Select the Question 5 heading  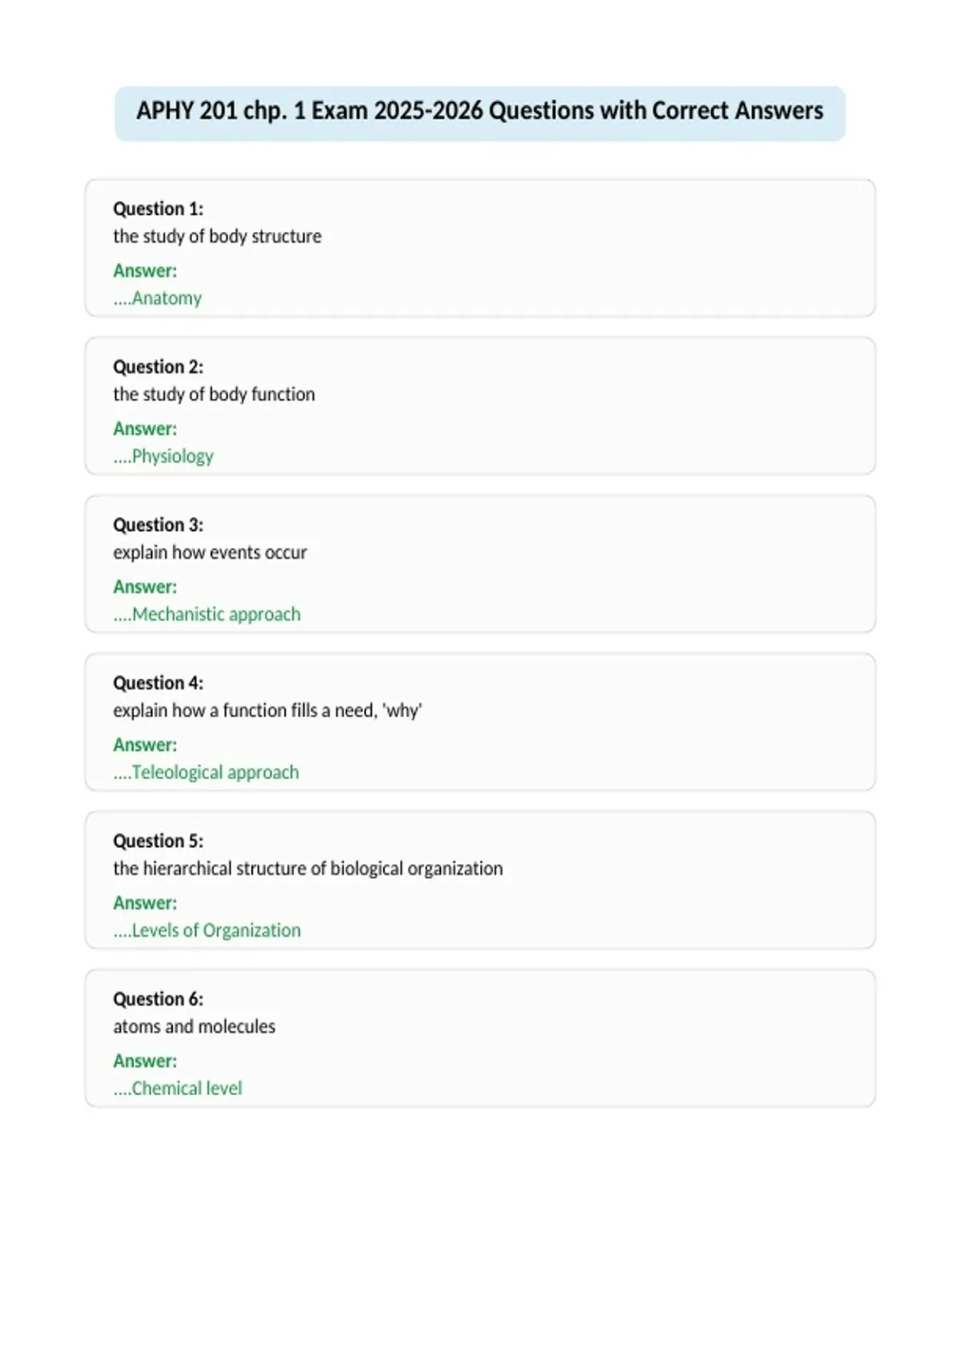coord(158,841)
